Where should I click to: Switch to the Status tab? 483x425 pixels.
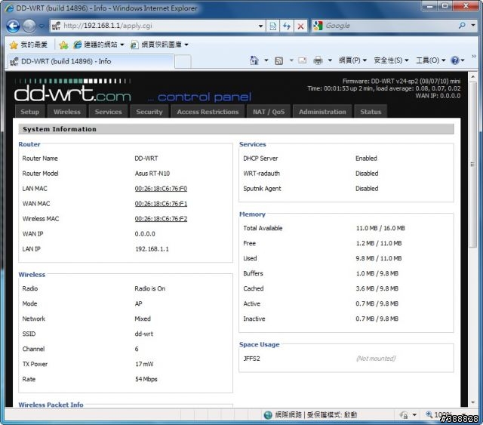point(371,112)
